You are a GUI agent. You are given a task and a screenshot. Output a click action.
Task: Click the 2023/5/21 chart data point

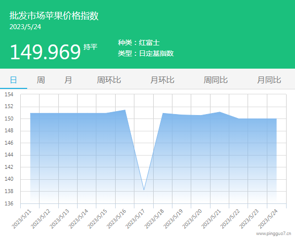(x=219, y=112)
